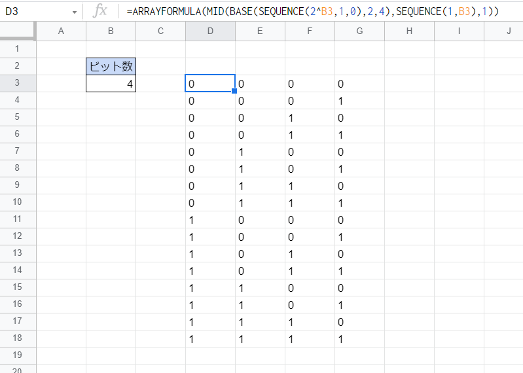Select row 3 header
This screenshot has height=373, width=523.
coord(17,83)
